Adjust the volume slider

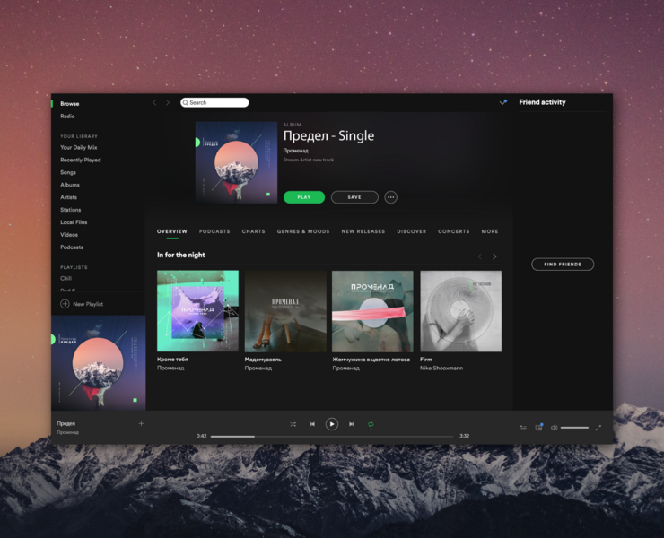(x=574, y=428)
